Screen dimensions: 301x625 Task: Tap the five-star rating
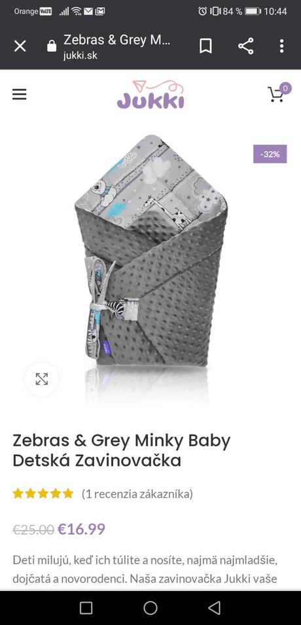tap(43, 494)
